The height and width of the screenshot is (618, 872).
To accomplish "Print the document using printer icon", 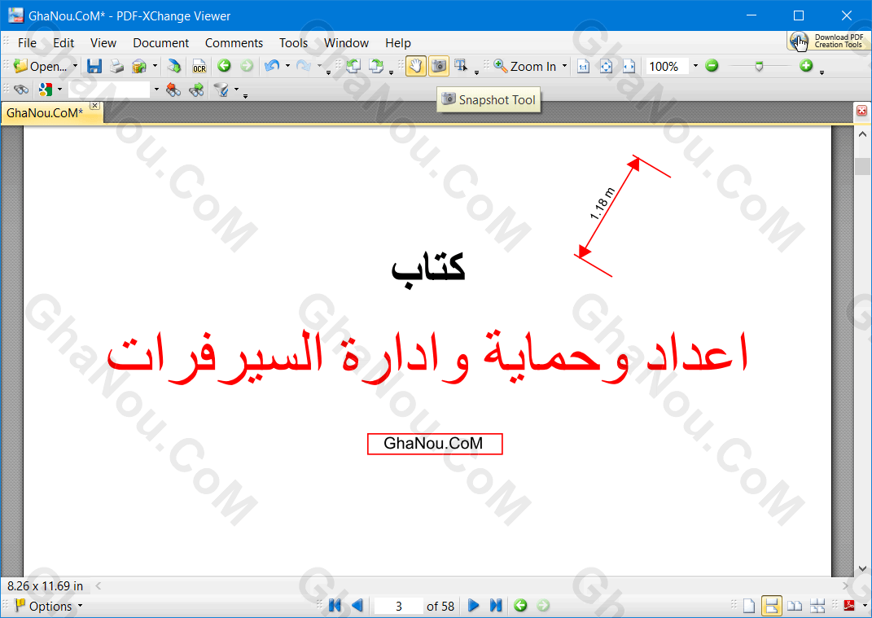I will [x=117, y=67].
